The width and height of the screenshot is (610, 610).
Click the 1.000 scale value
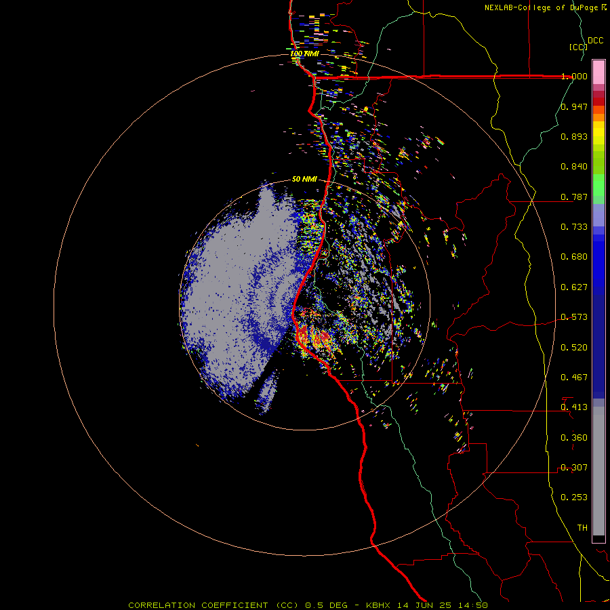point(574,76)
